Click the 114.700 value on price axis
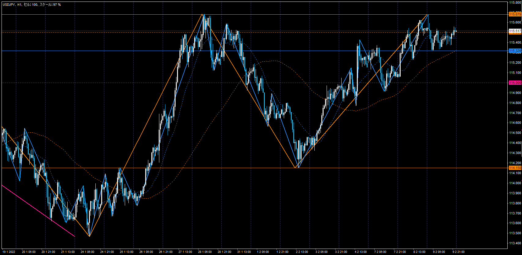The height and width of the screenshot is (255, 522). point(515,113)
